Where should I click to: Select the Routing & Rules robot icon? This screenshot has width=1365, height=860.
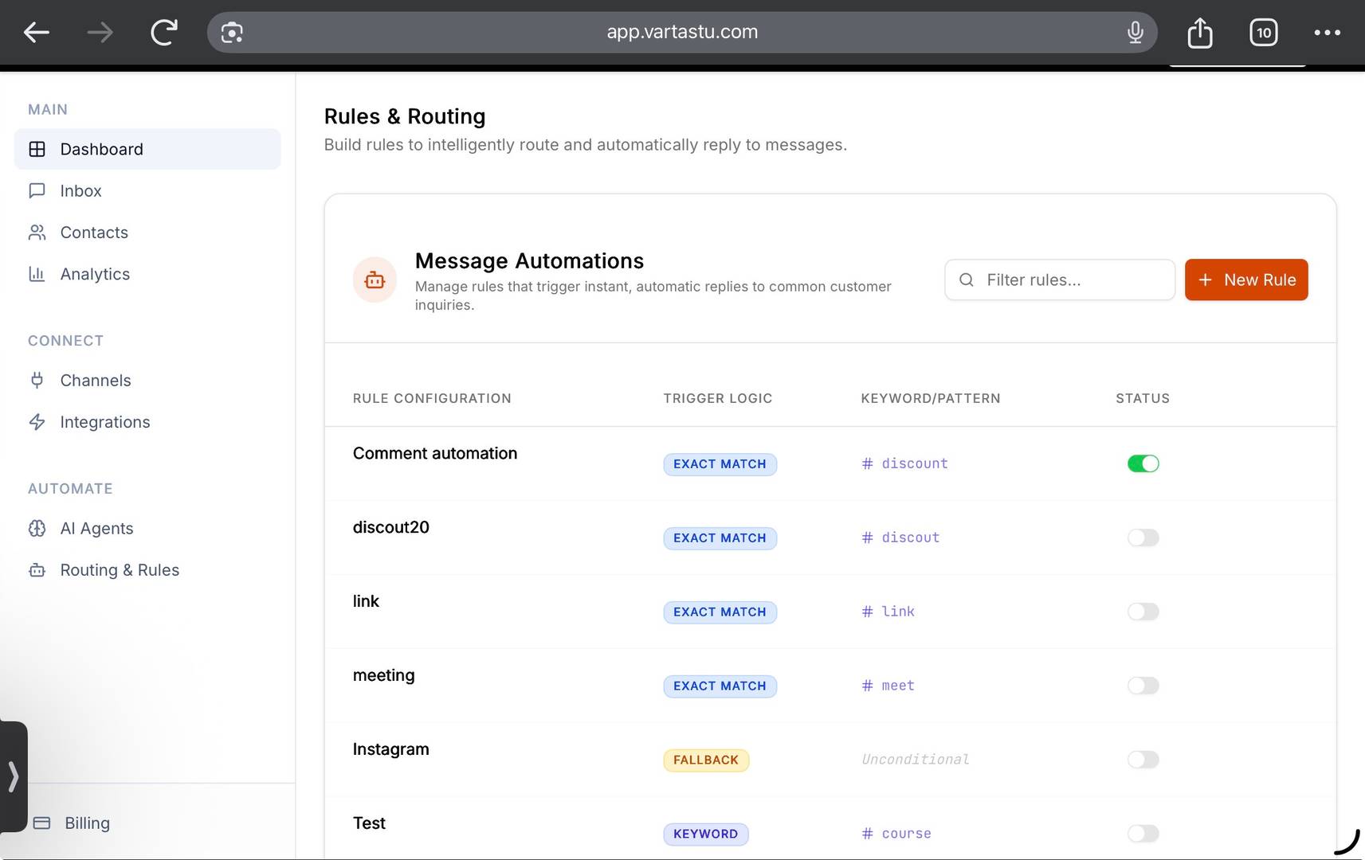tap(37, 569)
